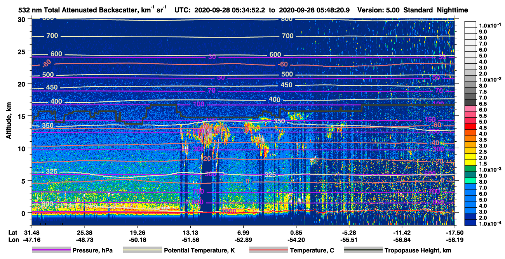Click latitude value '13.13'
Viewport: 505px width, 259px height.
pyautogui.click(x=190, y=232)
